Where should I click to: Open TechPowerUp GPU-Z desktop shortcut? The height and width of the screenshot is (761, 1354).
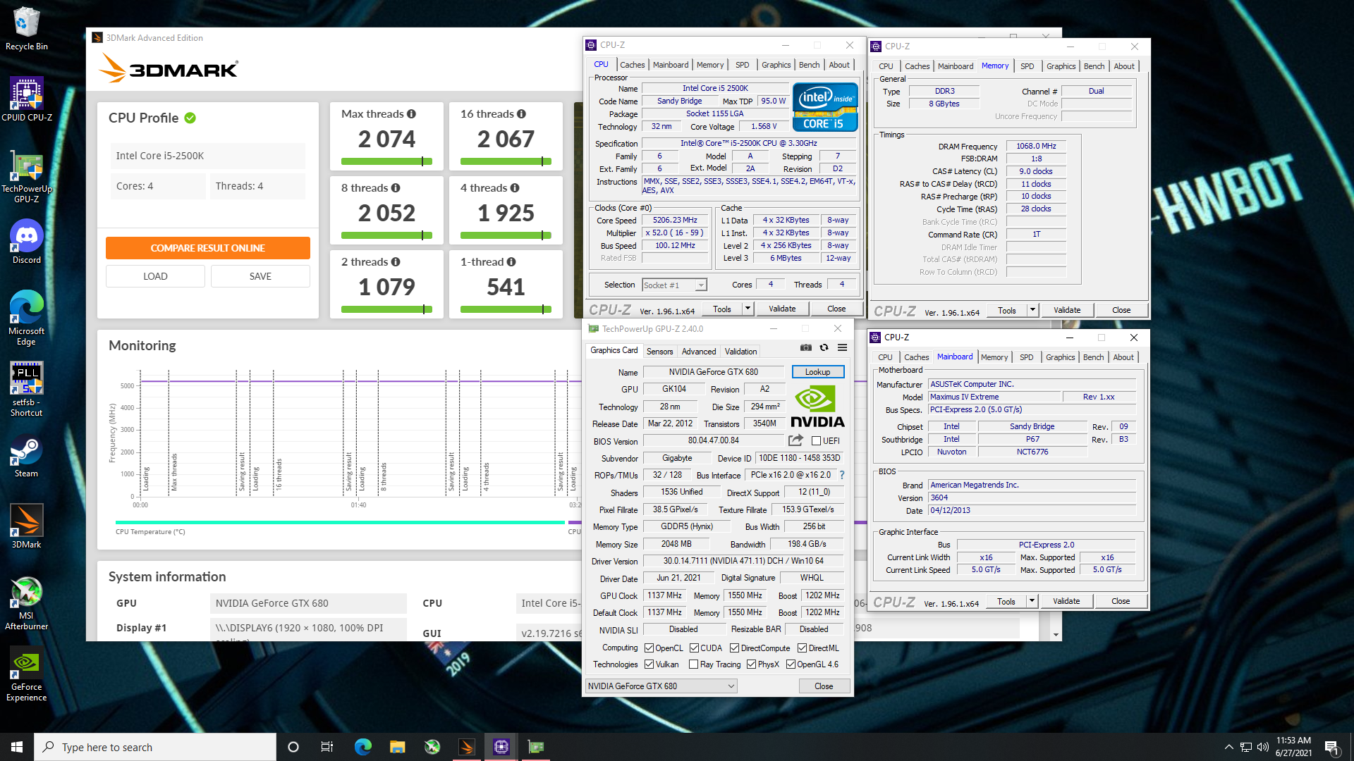click(x=26, y=176)
